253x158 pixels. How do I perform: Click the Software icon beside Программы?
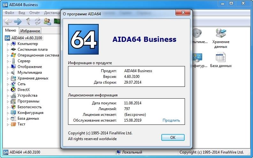[x=13, y=101]
